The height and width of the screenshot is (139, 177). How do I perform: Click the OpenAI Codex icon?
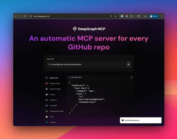47,89
